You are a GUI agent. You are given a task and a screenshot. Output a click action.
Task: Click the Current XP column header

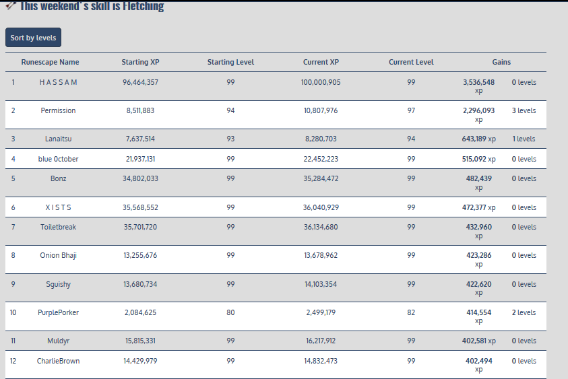[321, 62]
